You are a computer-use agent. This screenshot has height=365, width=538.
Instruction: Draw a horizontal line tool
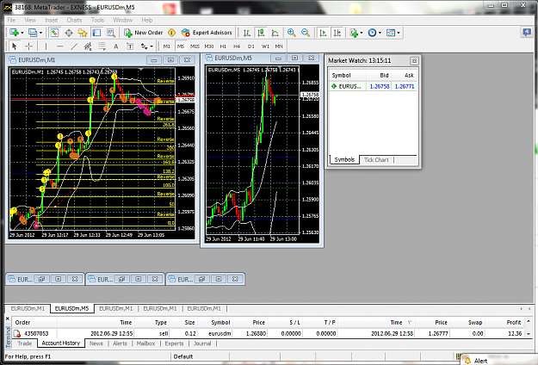[59, 46]
